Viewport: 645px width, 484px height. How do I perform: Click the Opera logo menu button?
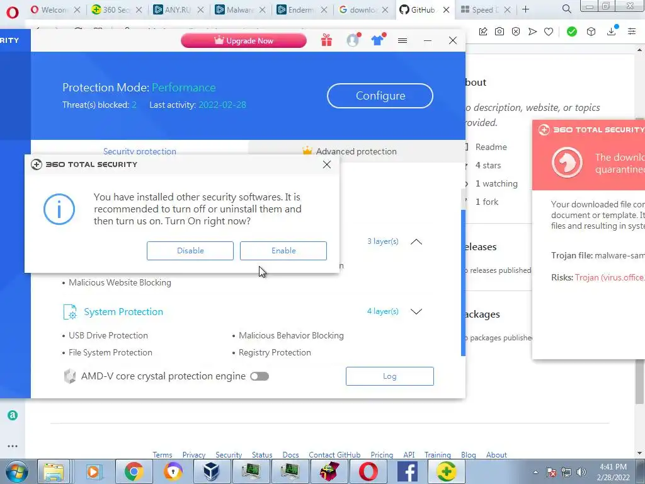tap(13, 13)
